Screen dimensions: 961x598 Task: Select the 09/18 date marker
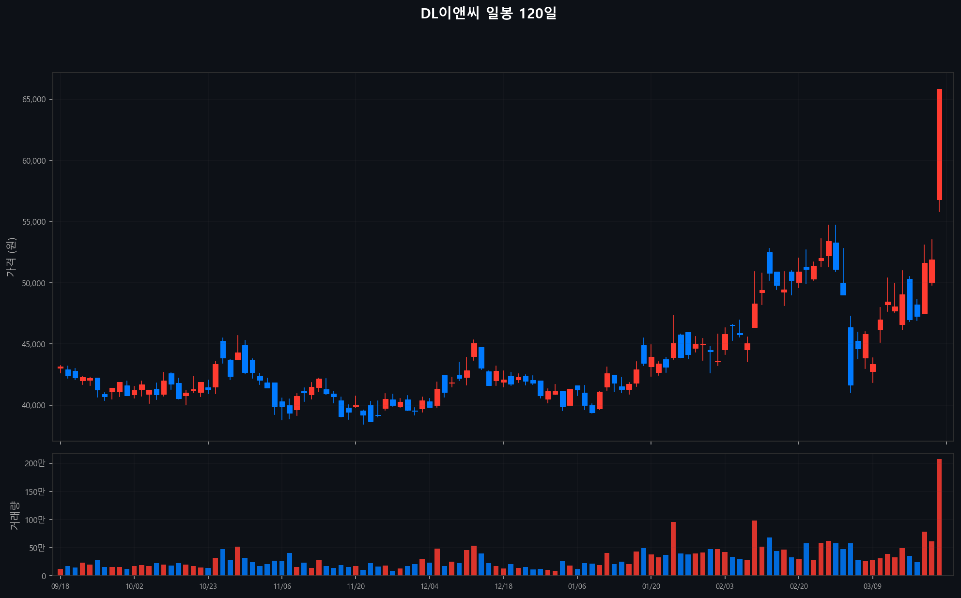(x=61, y=586)
